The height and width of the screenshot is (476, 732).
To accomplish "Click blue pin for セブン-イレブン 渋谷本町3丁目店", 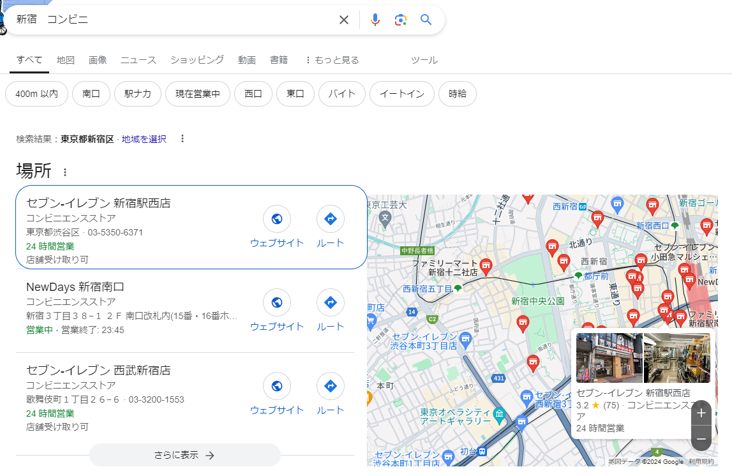I will pyautogui.click(x=465, y=340).
